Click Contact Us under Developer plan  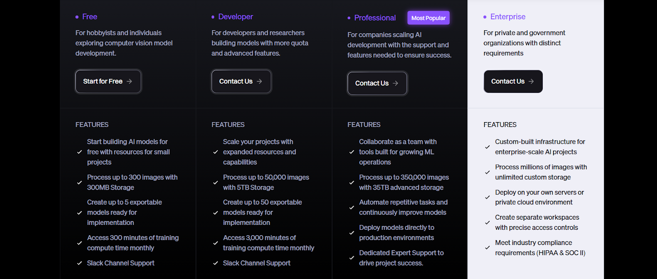(241, 82)
